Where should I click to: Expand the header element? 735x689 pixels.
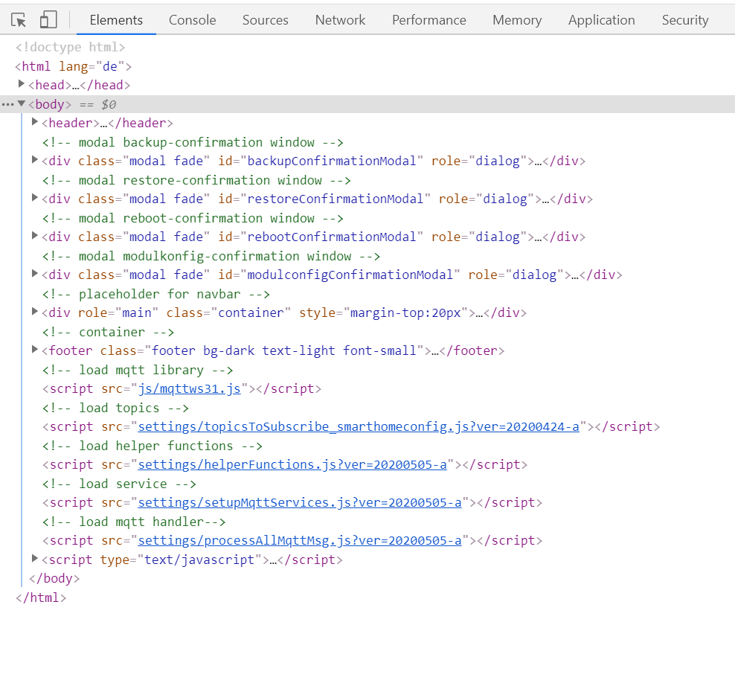pos(34,122)
